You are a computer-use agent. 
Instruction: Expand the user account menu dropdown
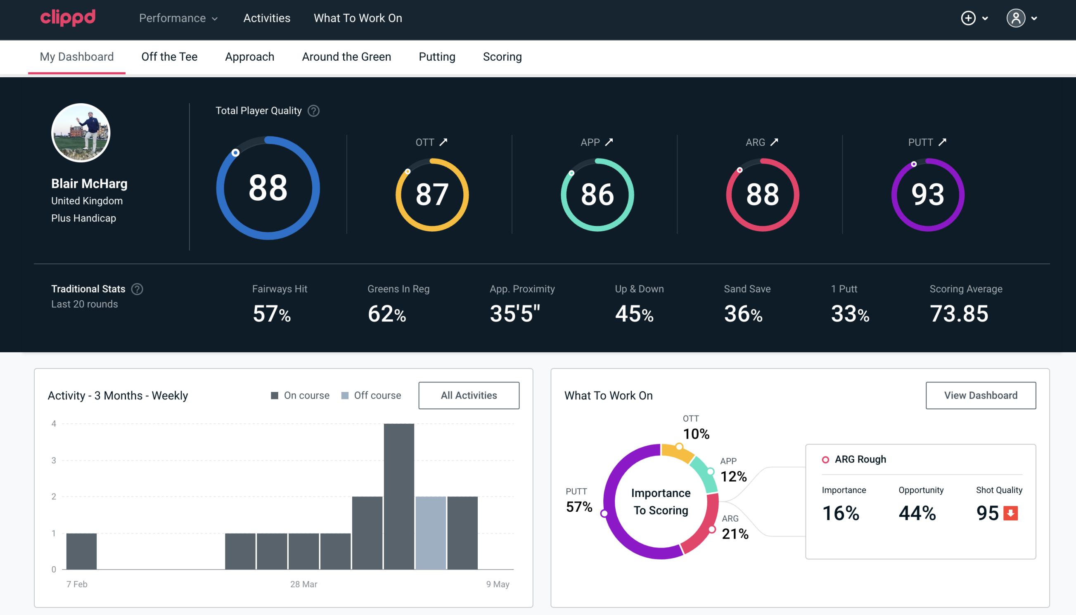[x=1023, y=18]
